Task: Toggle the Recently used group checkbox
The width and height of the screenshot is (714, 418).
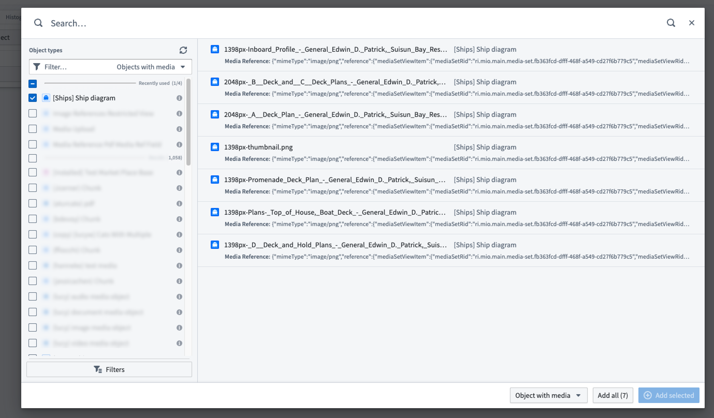Action: pos(33,84)
